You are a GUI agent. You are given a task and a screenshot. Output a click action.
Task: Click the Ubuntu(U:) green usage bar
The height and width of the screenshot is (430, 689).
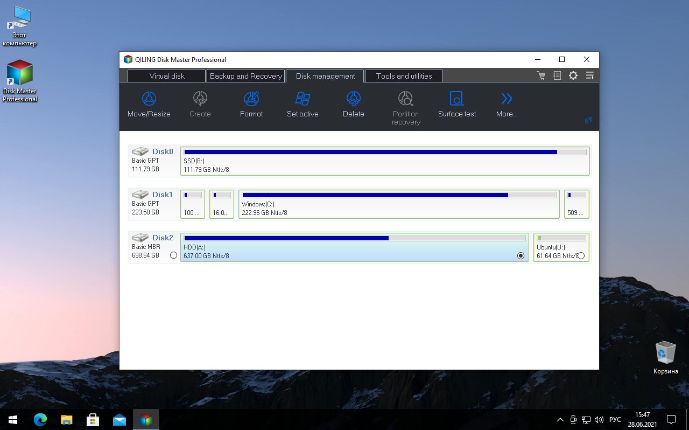(561, 238)
